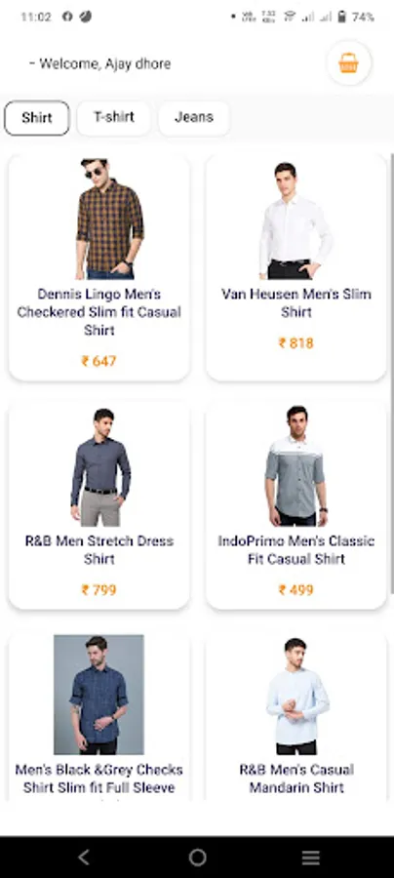
Task: Open Dennis Lingo checkered shirt photo
Action: click(x=110, y=219)
